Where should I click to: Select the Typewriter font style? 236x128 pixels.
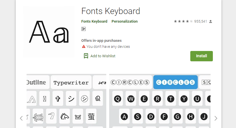(x=71, y=82)
